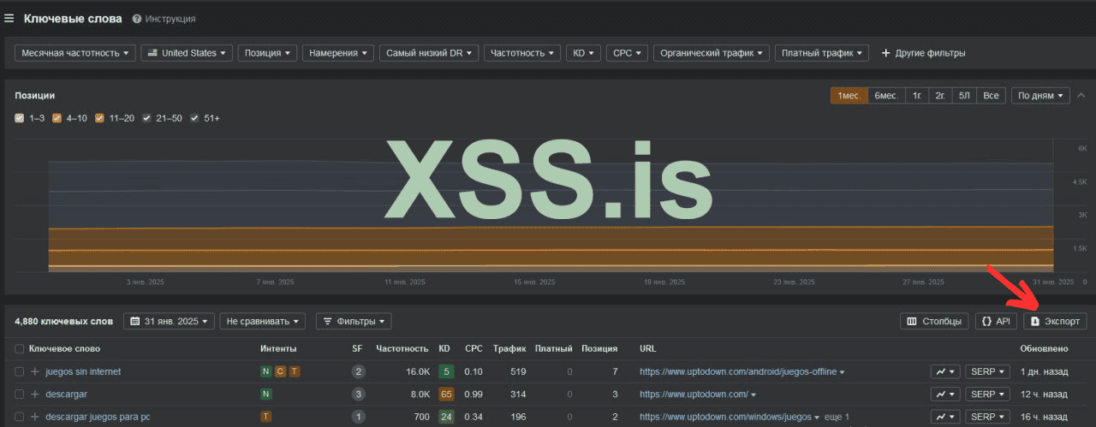The height and width of the screenshot is (427, 1096).
Task: Select the Все time range tab
Action: point(991,95)
